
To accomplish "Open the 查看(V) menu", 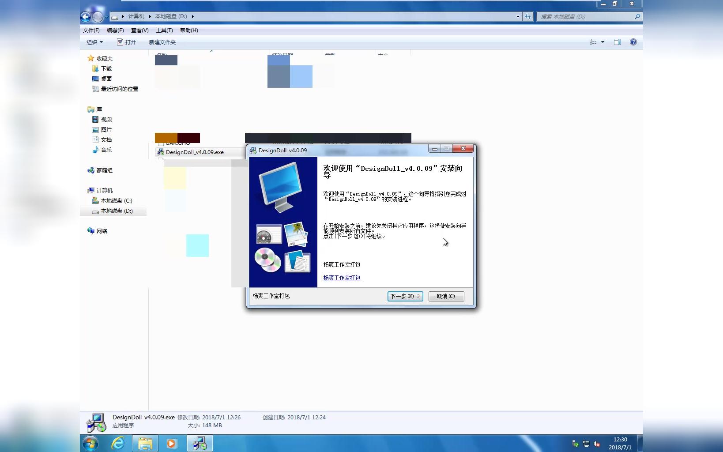I will pyautogui.click(x=139, y=30).
